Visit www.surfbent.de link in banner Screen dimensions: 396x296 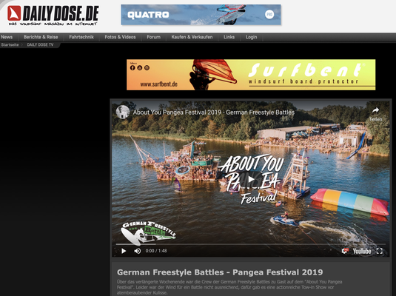tap(159, 84)
